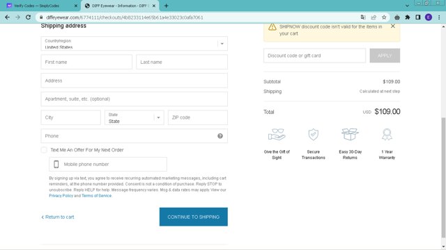Reload the checkout page
The height and width of the screenshot is (250, 446).
(x=28, y=17)
